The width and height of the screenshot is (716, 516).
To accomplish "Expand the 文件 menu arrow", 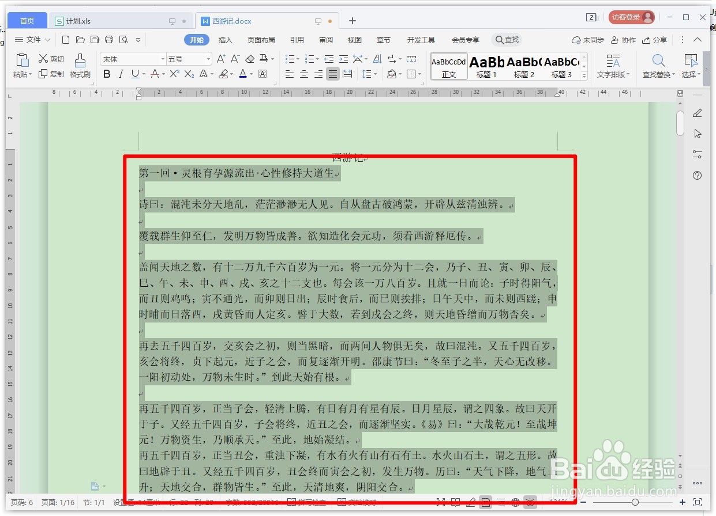I will (x=47, y=40).
